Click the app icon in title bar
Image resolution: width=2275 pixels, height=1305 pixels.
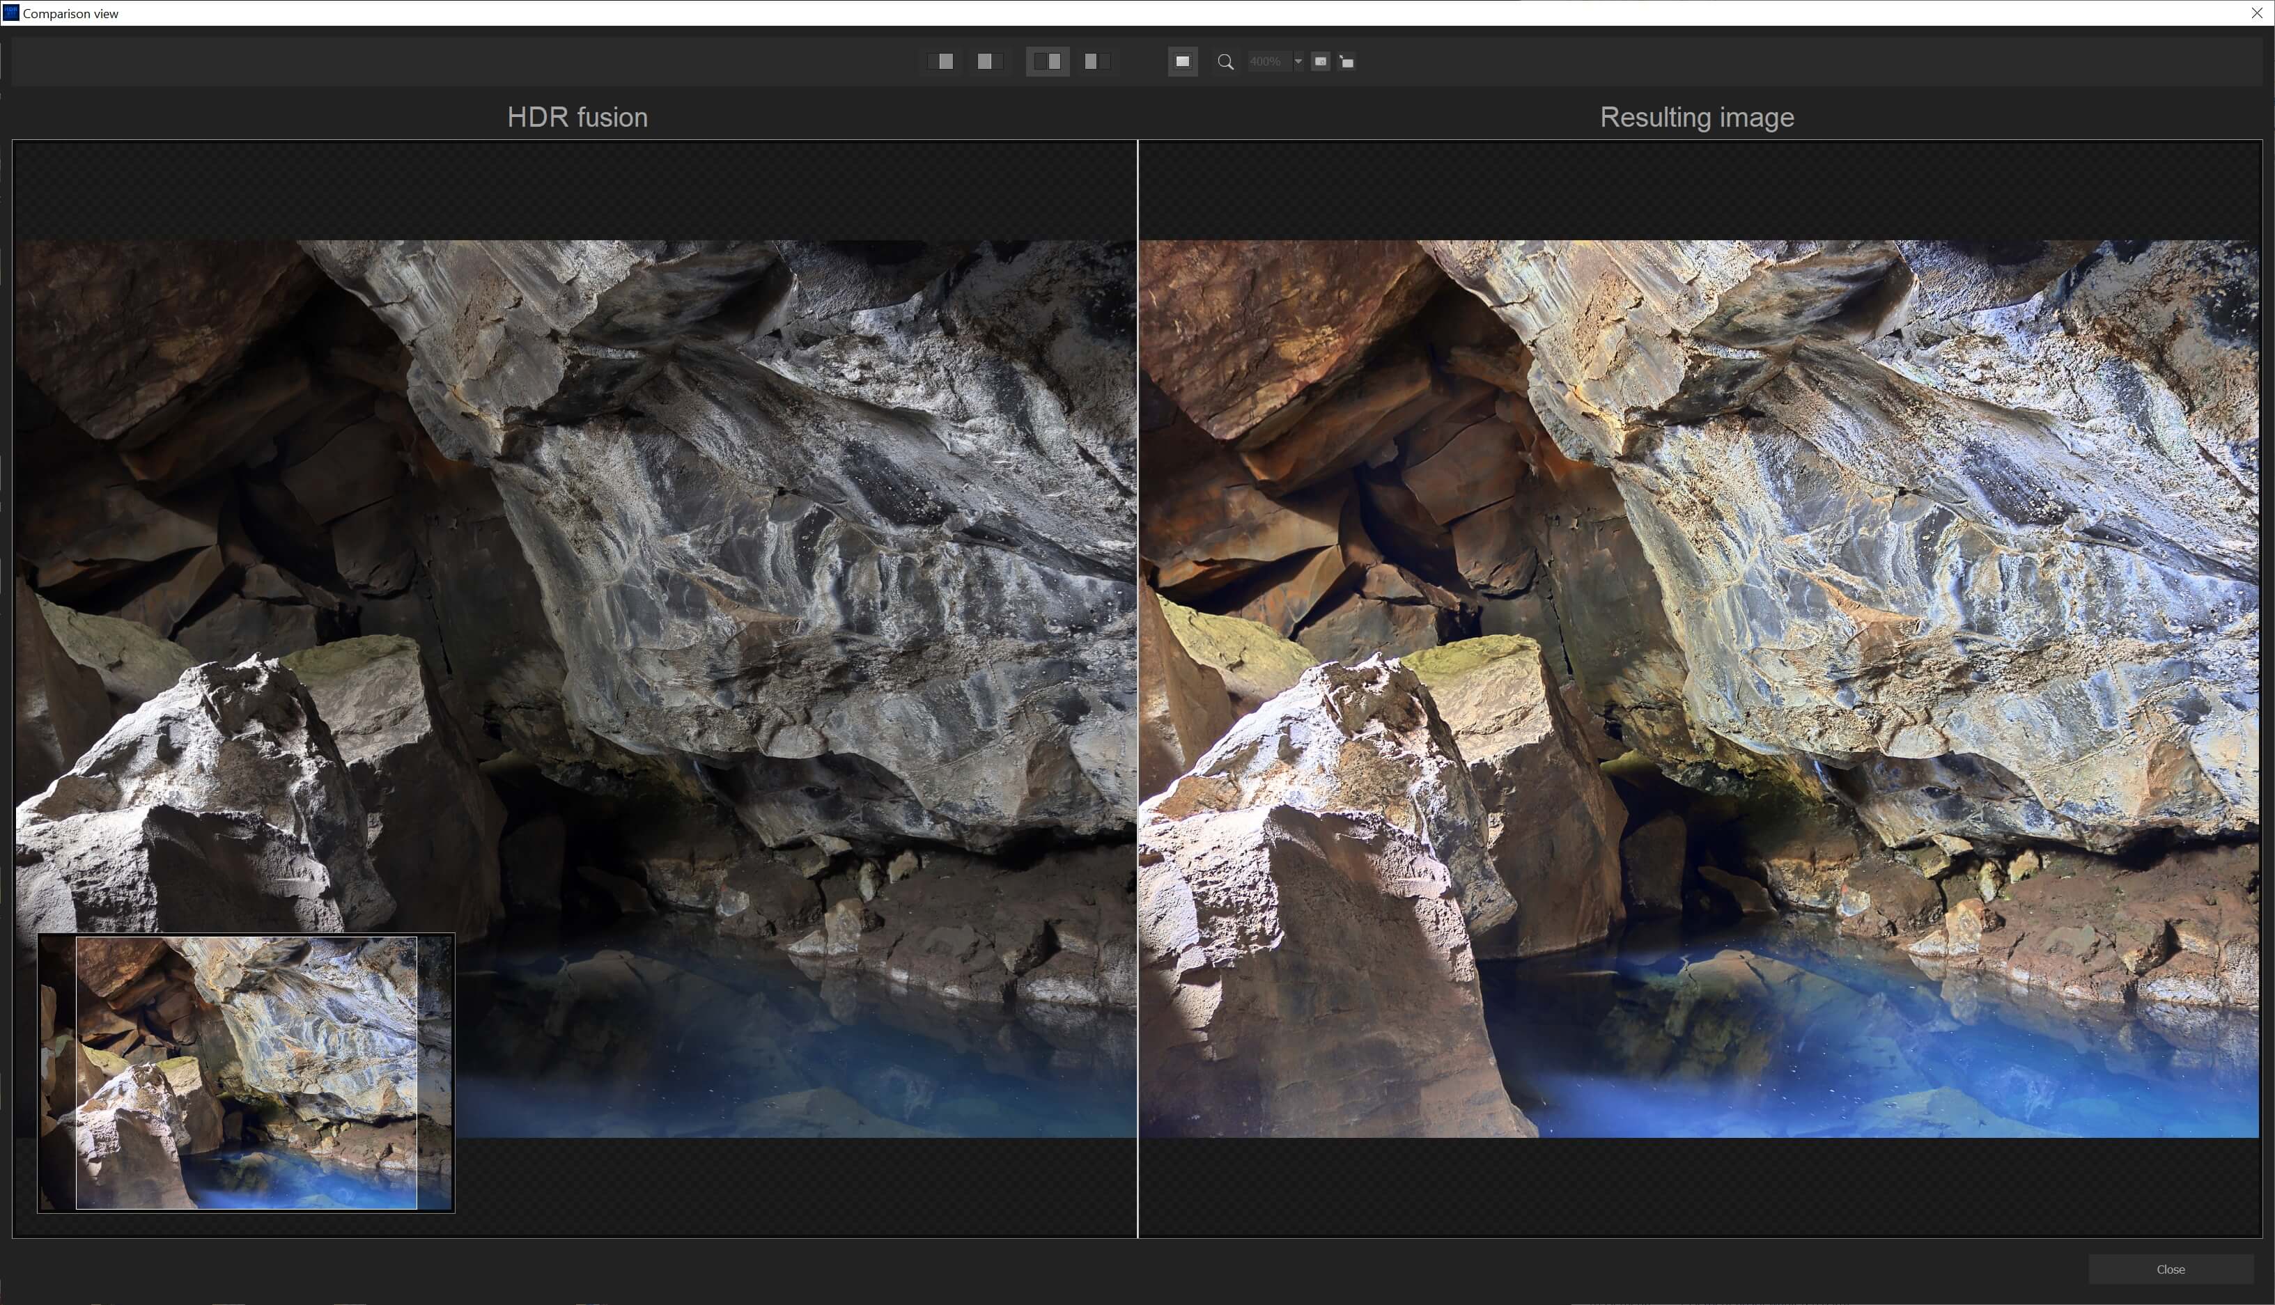pyautogui.click(x=10, y=13)
